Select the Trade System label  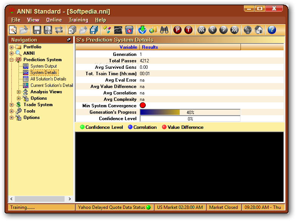click(x=38, y=105)
